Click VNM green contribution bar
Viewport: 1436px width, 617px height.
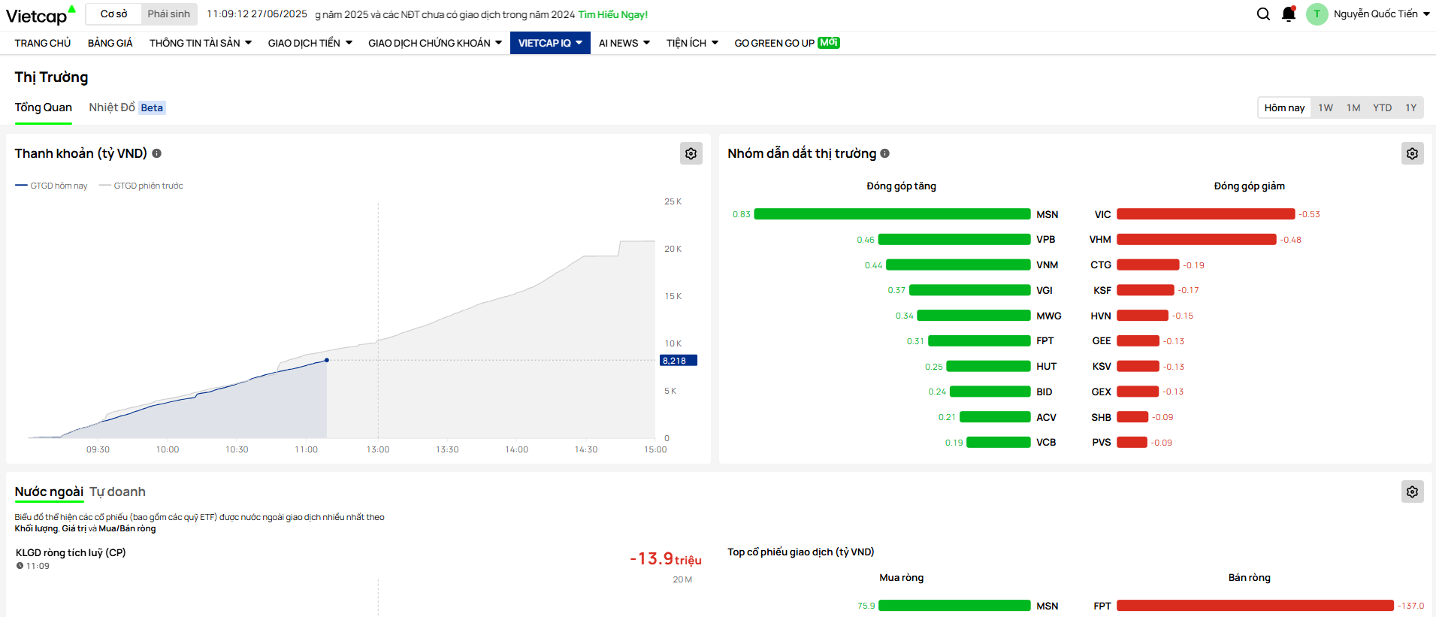click(x=958, y=265)
